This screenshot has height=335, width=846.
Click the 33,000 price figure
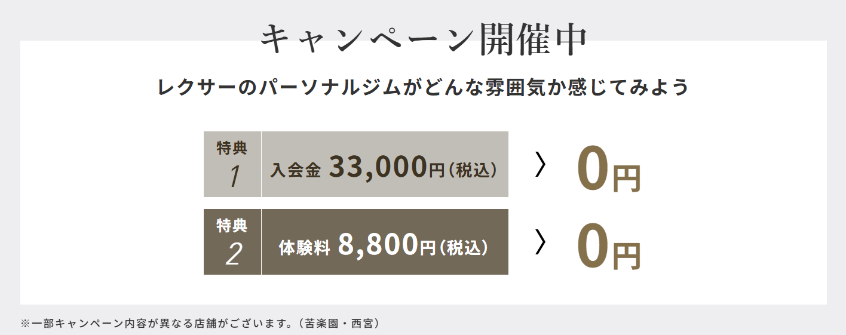point(378,167)
